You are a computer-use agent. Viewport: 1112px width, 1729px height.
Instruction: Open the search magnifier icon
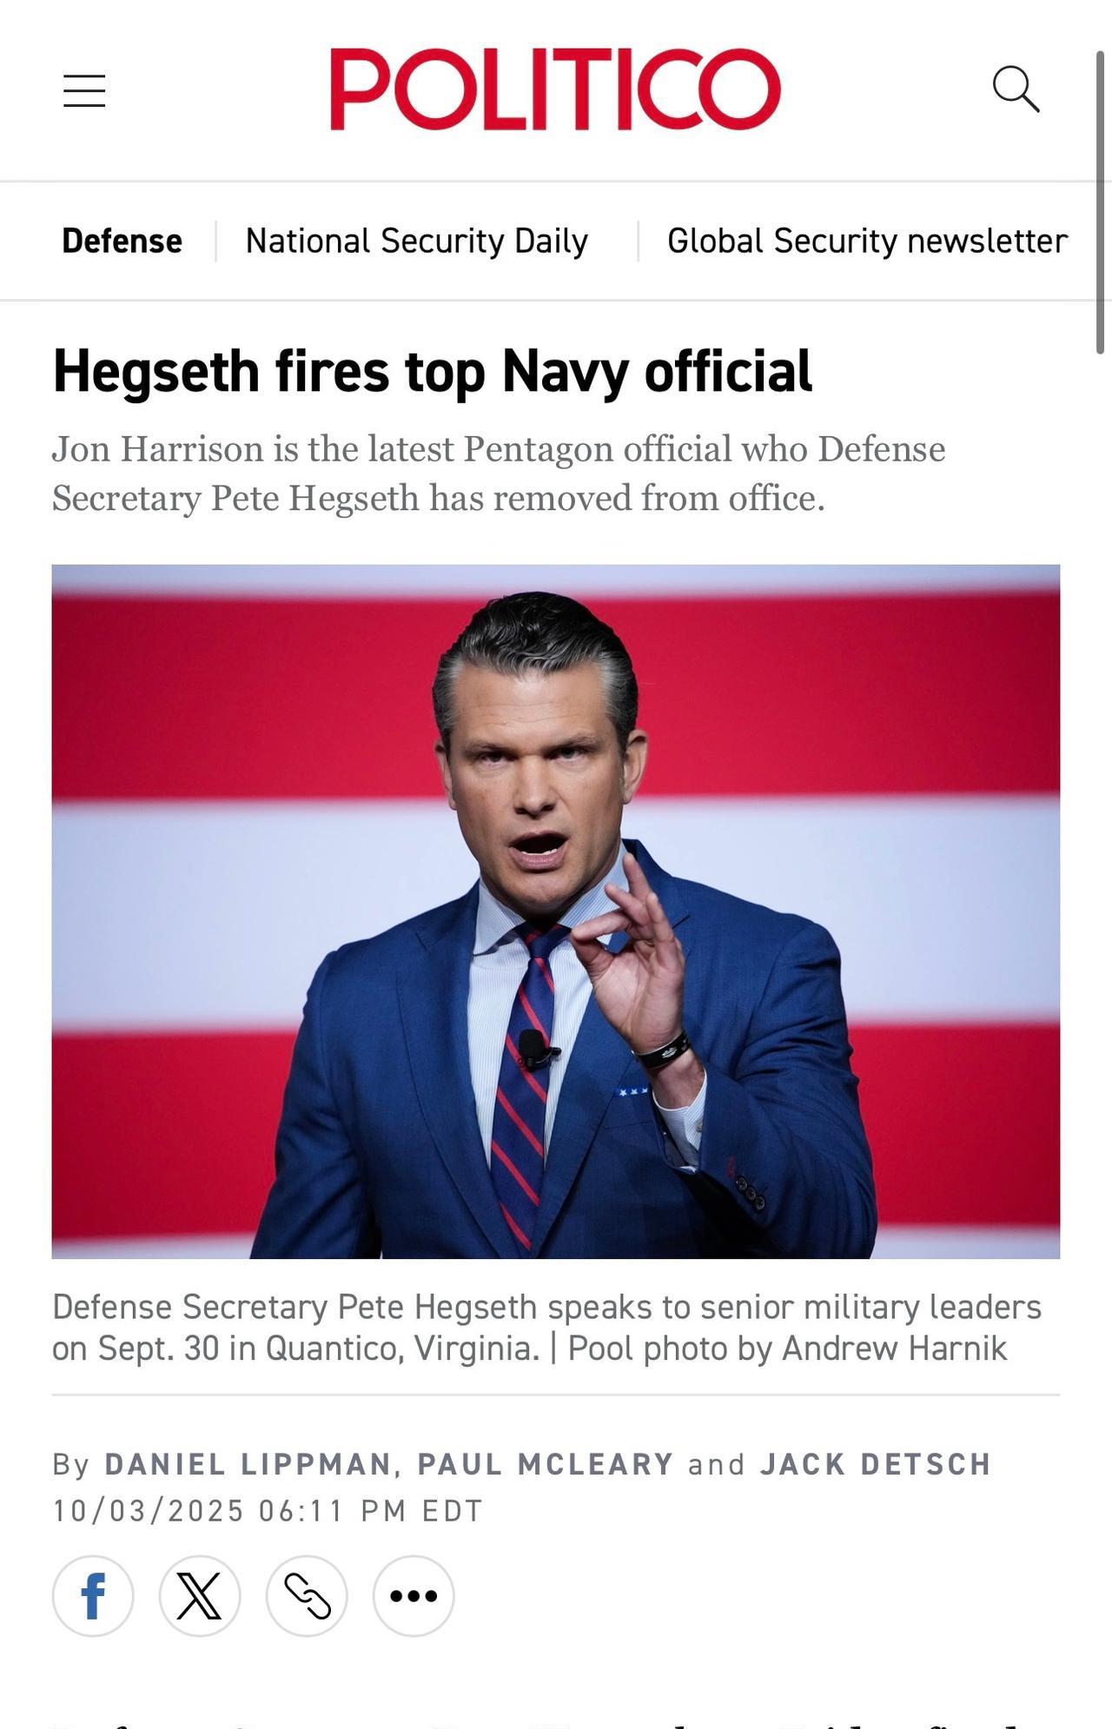[x=1016, y=89]
